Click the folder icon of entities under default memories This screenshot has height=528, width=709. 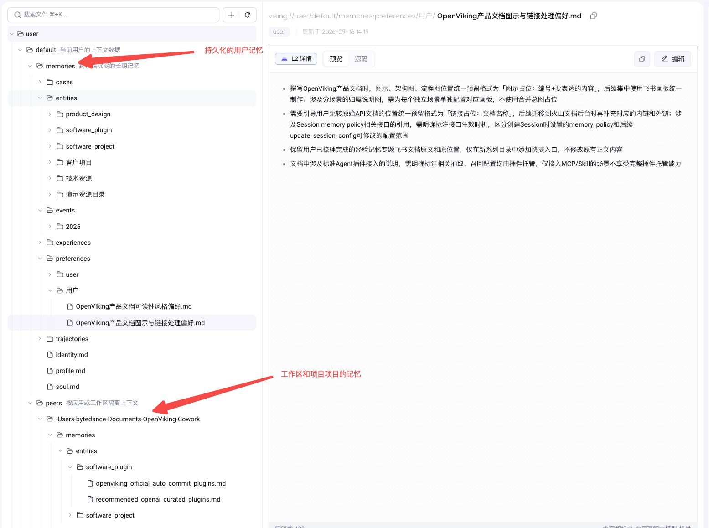tap(50, 98)
